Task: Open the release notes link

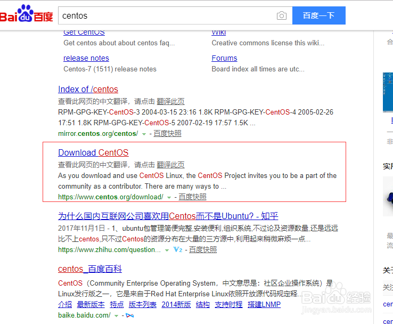Action: tap(86, 58)
